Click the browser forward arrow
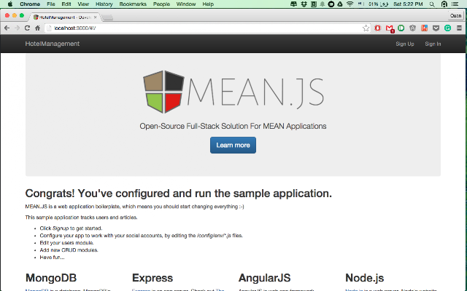Viewport: 467px width, 291px height. click(x=17, y=28)
